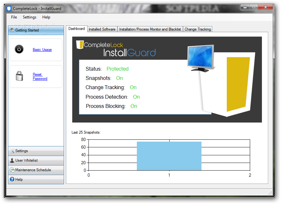Click the Process Detection On value
281x204 pixels.
136,97
